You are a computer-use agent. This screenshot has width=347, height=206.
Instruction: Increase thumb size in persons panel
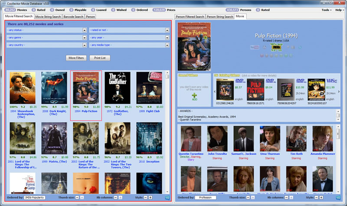253,197
